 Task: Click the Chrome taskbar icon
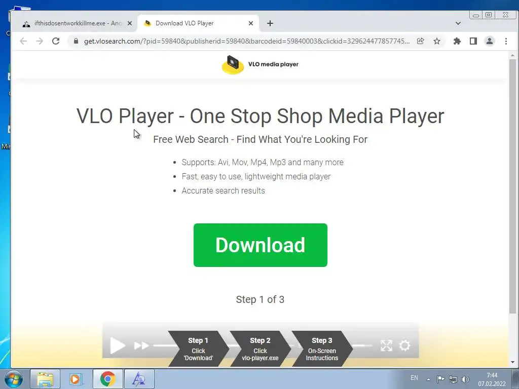click(107, 379)
